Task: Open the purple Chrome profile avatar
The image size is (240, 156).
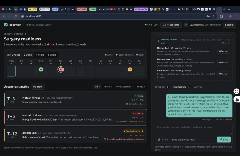Action: pyautogui.click(x=230, y=16)
